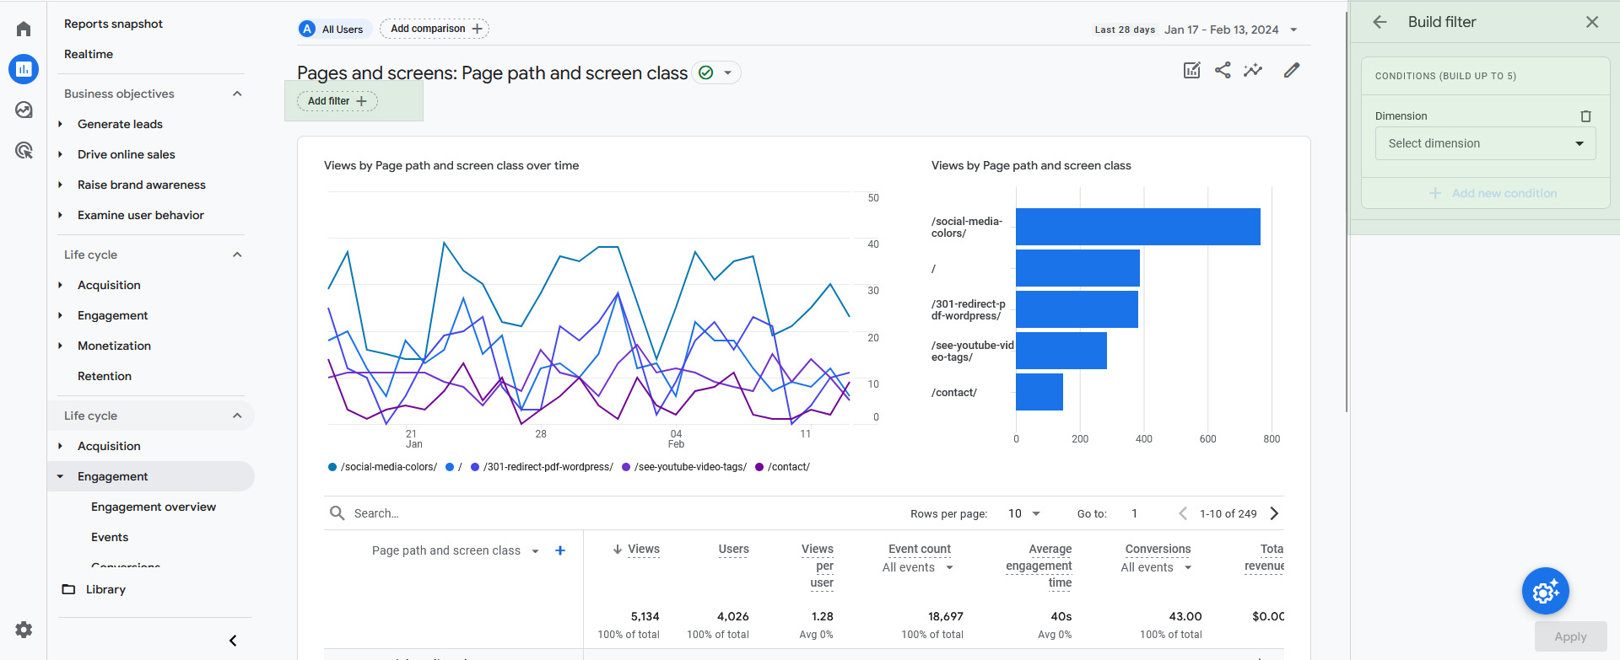Open the Select dimension dropdown

1485,143
